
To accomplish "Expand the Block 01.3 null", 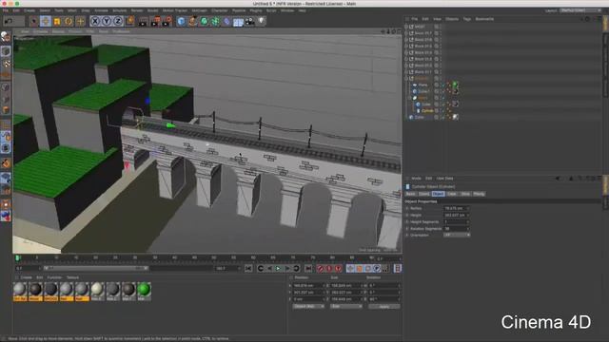I will [x=406, y=59].
